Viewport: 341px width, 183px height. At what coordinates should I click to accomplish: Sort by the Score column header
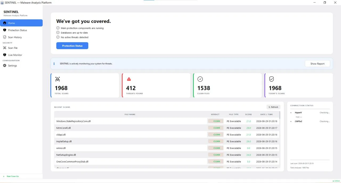[248, 114]
